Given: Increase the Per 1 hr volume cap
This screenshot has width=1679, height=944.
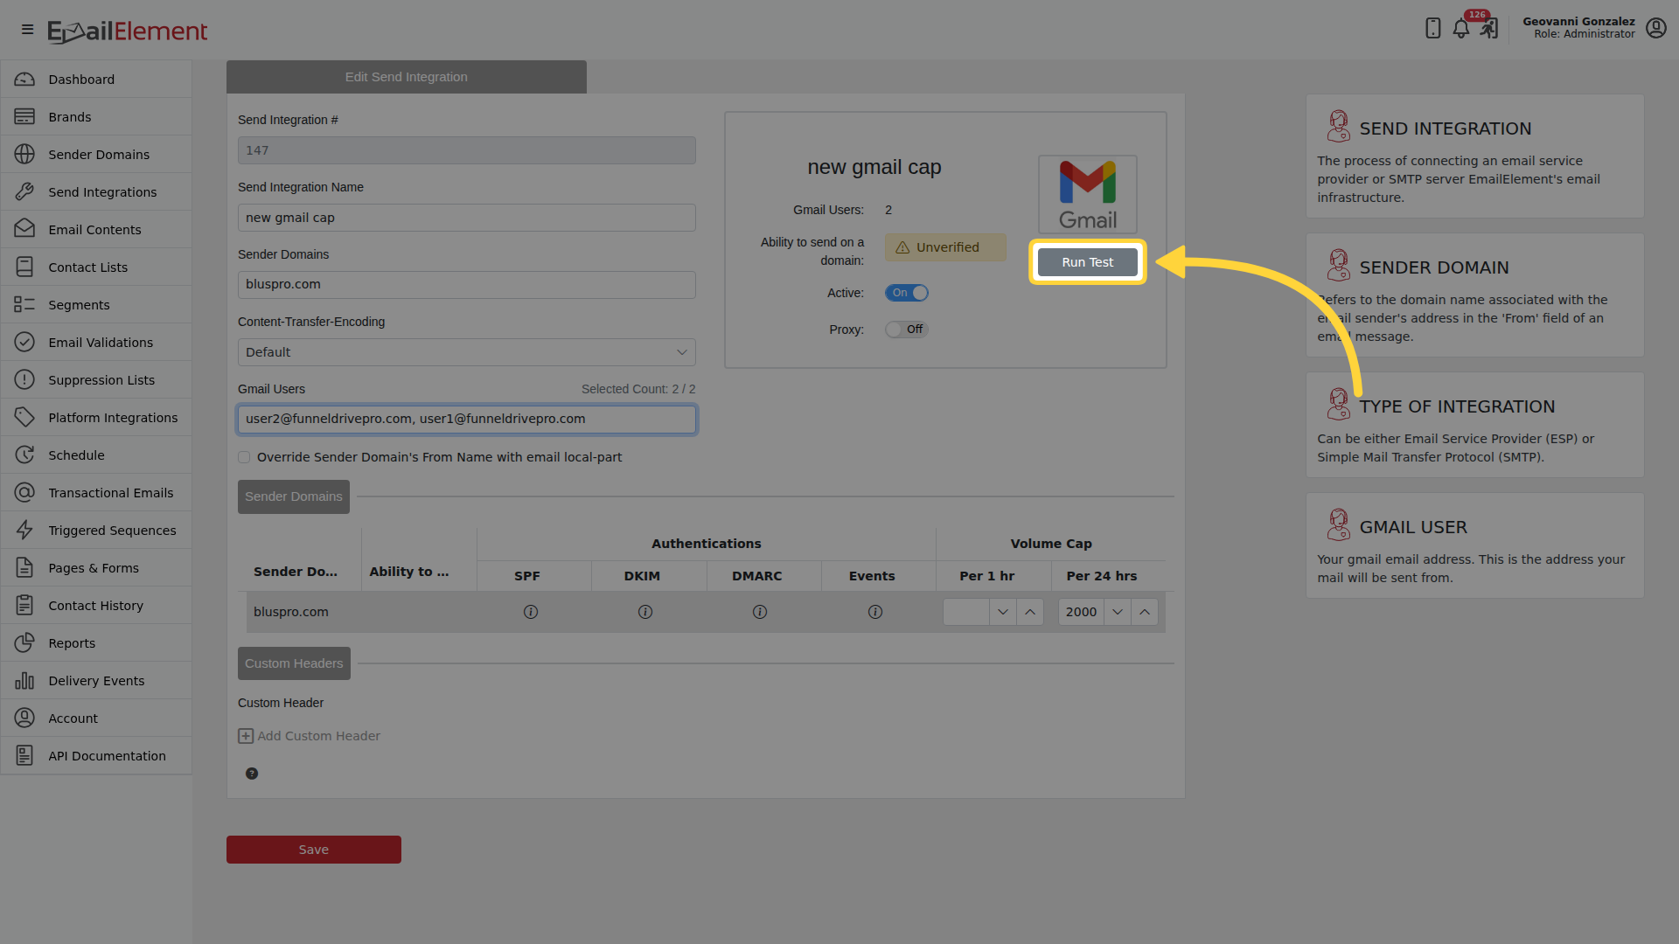Looking at the screenshot, I should coord(1030,612).
